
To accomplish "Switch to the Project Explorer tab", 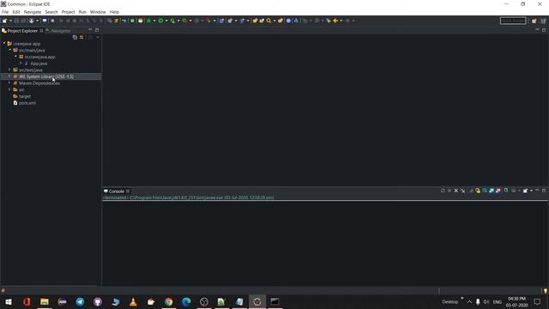I will pyautogui.click(x=22, y=31).
